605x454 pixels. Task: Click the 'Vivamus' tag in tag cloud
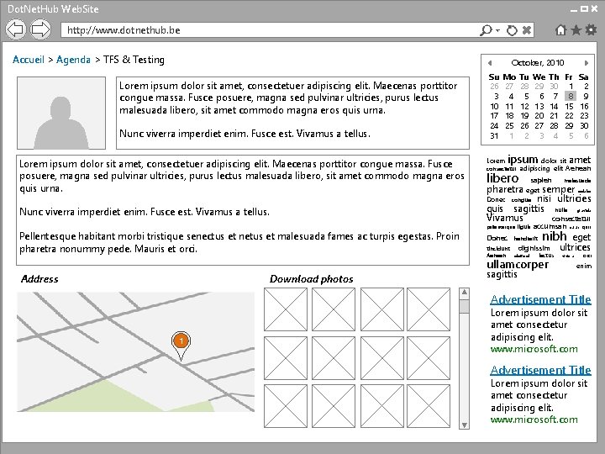click(x=505, y=218)
